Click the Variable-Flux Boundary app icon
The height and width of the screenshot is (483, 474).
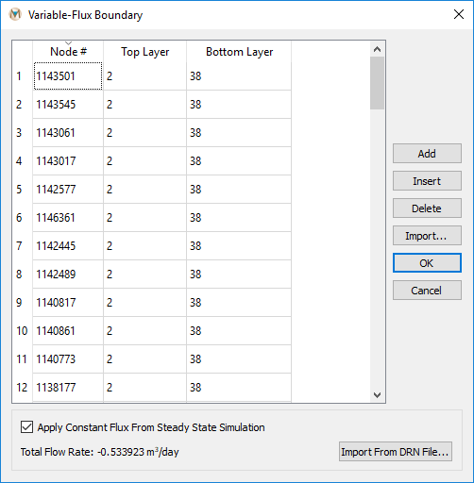click(15, 15)
